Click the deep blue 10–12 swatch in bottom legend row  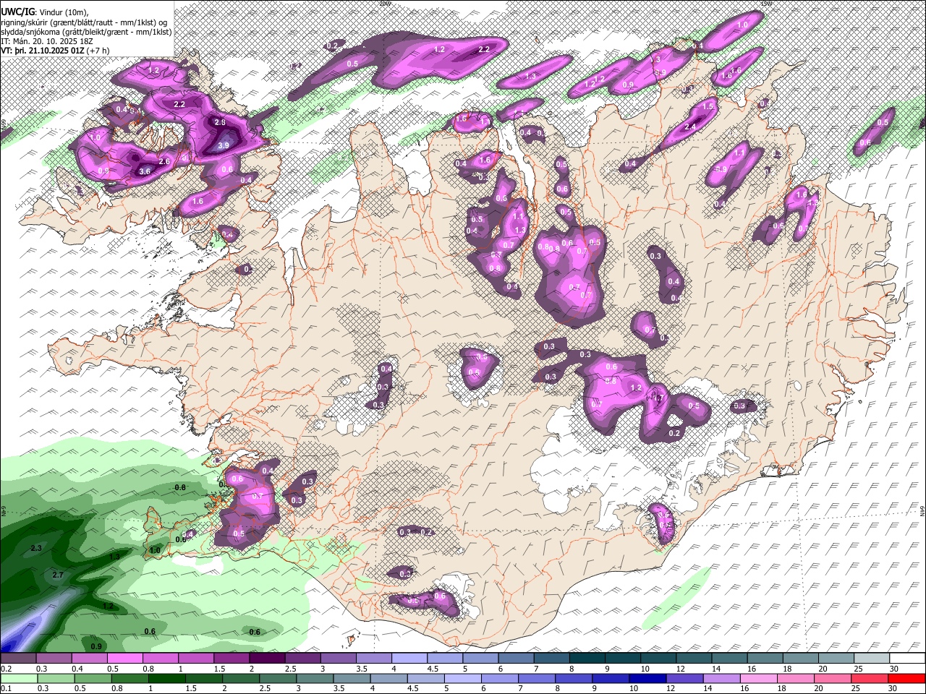point(647,678)
